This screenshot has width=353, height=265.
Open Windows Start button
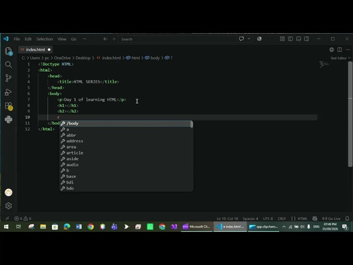tap(6, 226)
